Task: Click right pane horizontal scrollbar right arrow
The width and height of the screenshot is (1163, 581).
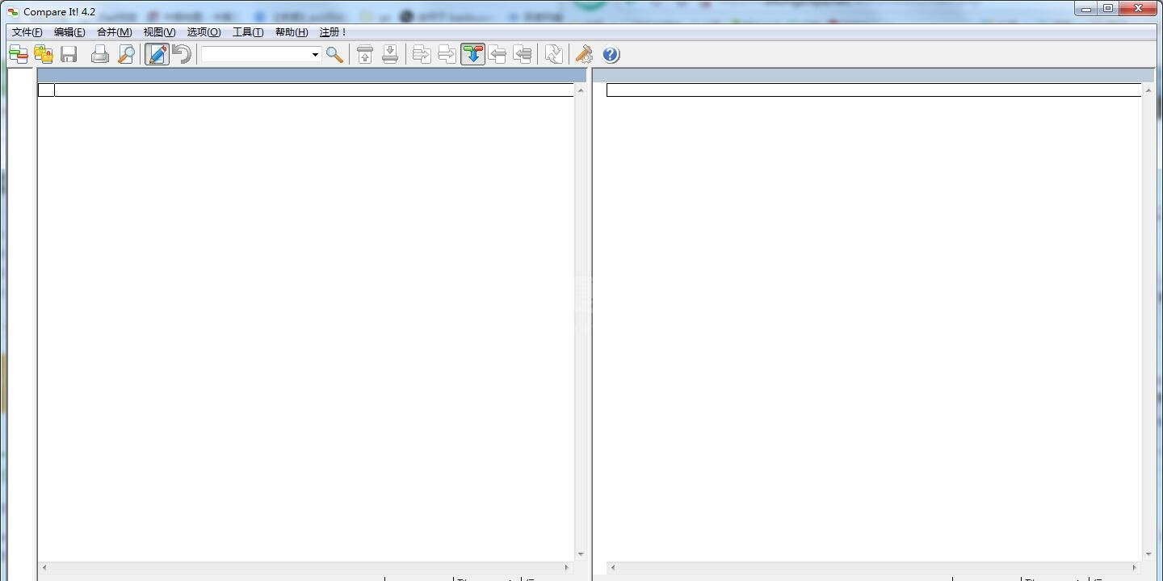Action: click(x=1135, y=567)
